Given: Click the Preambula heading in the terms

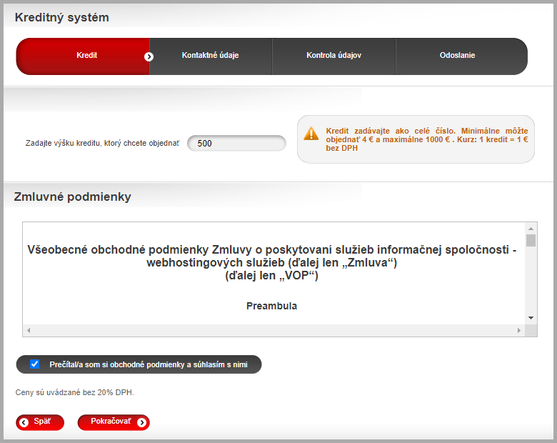Looking at the screenshot, I should click(271, 306).
